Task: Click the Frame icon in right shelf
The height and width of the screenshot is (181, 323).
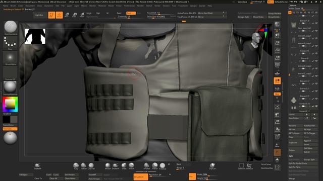Action: [277, 107]
